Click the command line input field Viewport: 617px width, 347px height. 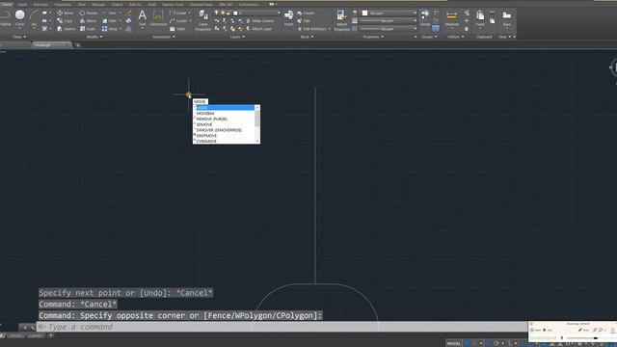point(282,327)
